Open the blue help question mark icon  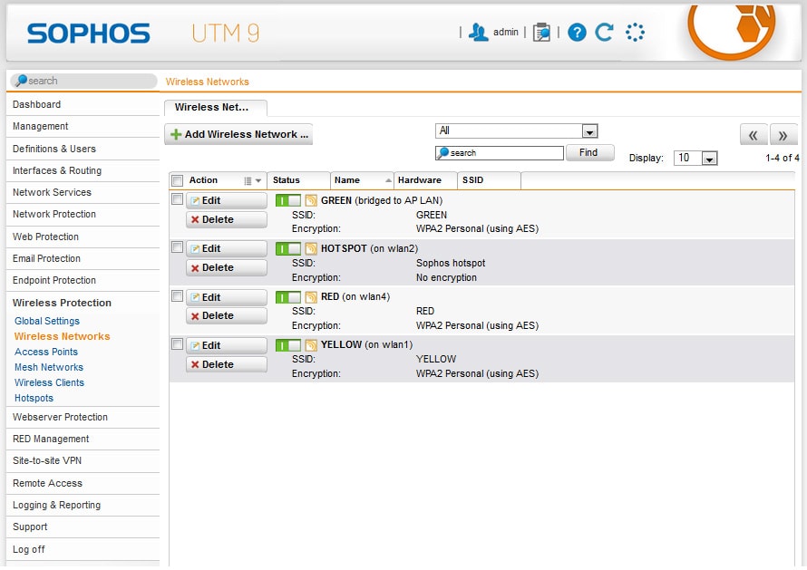[577, 33]
